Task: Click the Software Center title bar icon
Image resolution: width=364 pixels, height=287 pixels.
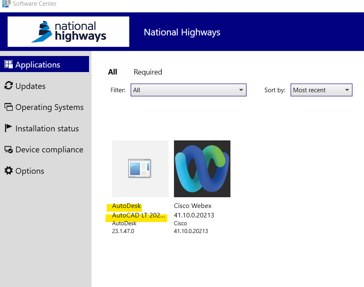Action: click(x=6, y=4)
